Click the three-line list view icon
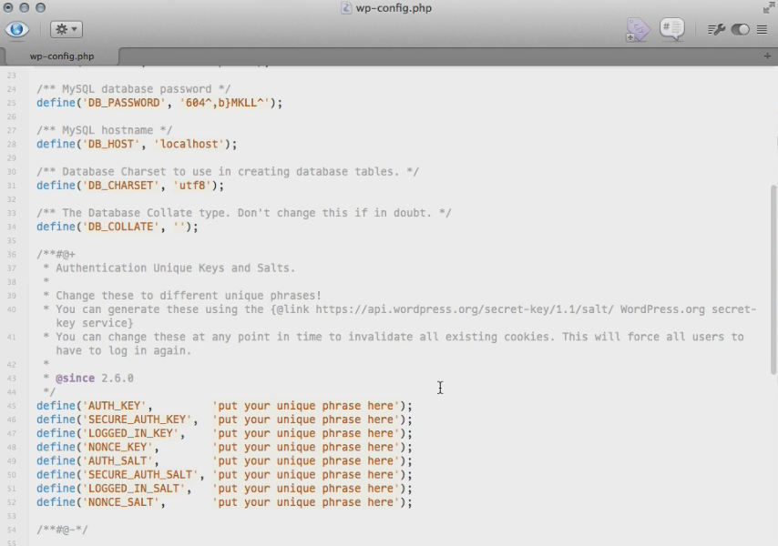The width and height of the screenshot is (778, 546). click(763, 30)
